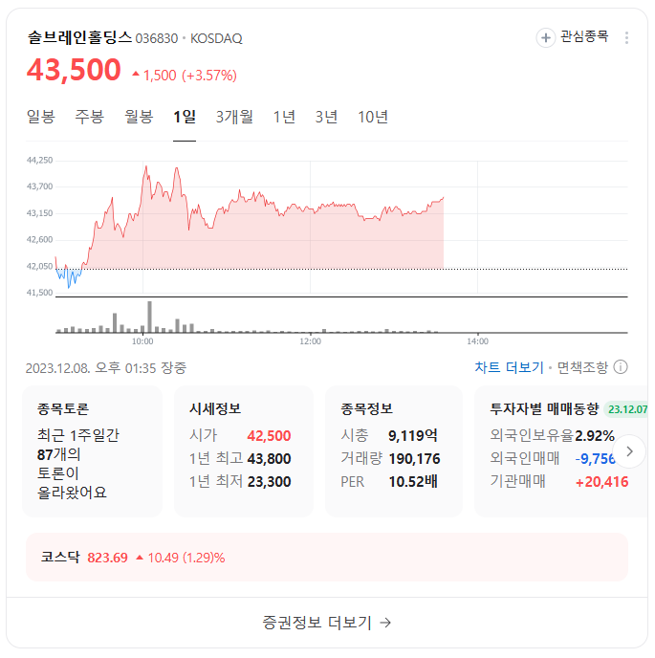
Task: Select the 월봉 chart tab
Action: point(139,117)
